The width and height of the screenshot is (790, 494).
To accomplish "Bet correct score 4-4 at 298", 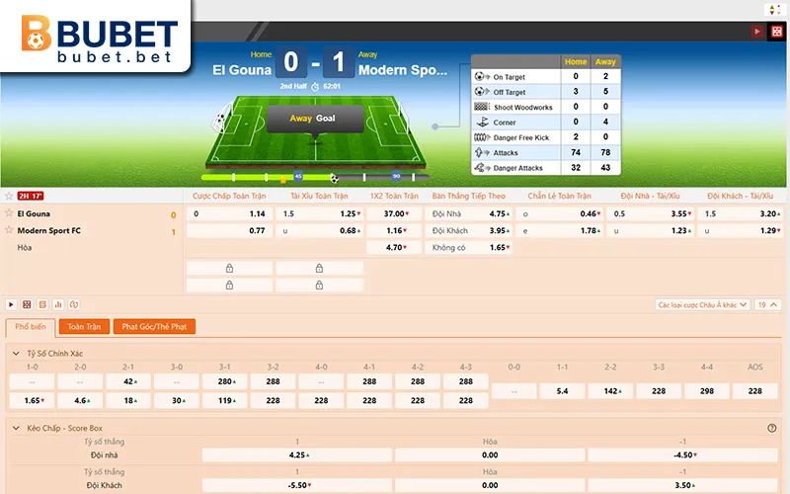I will click(707, 391).
